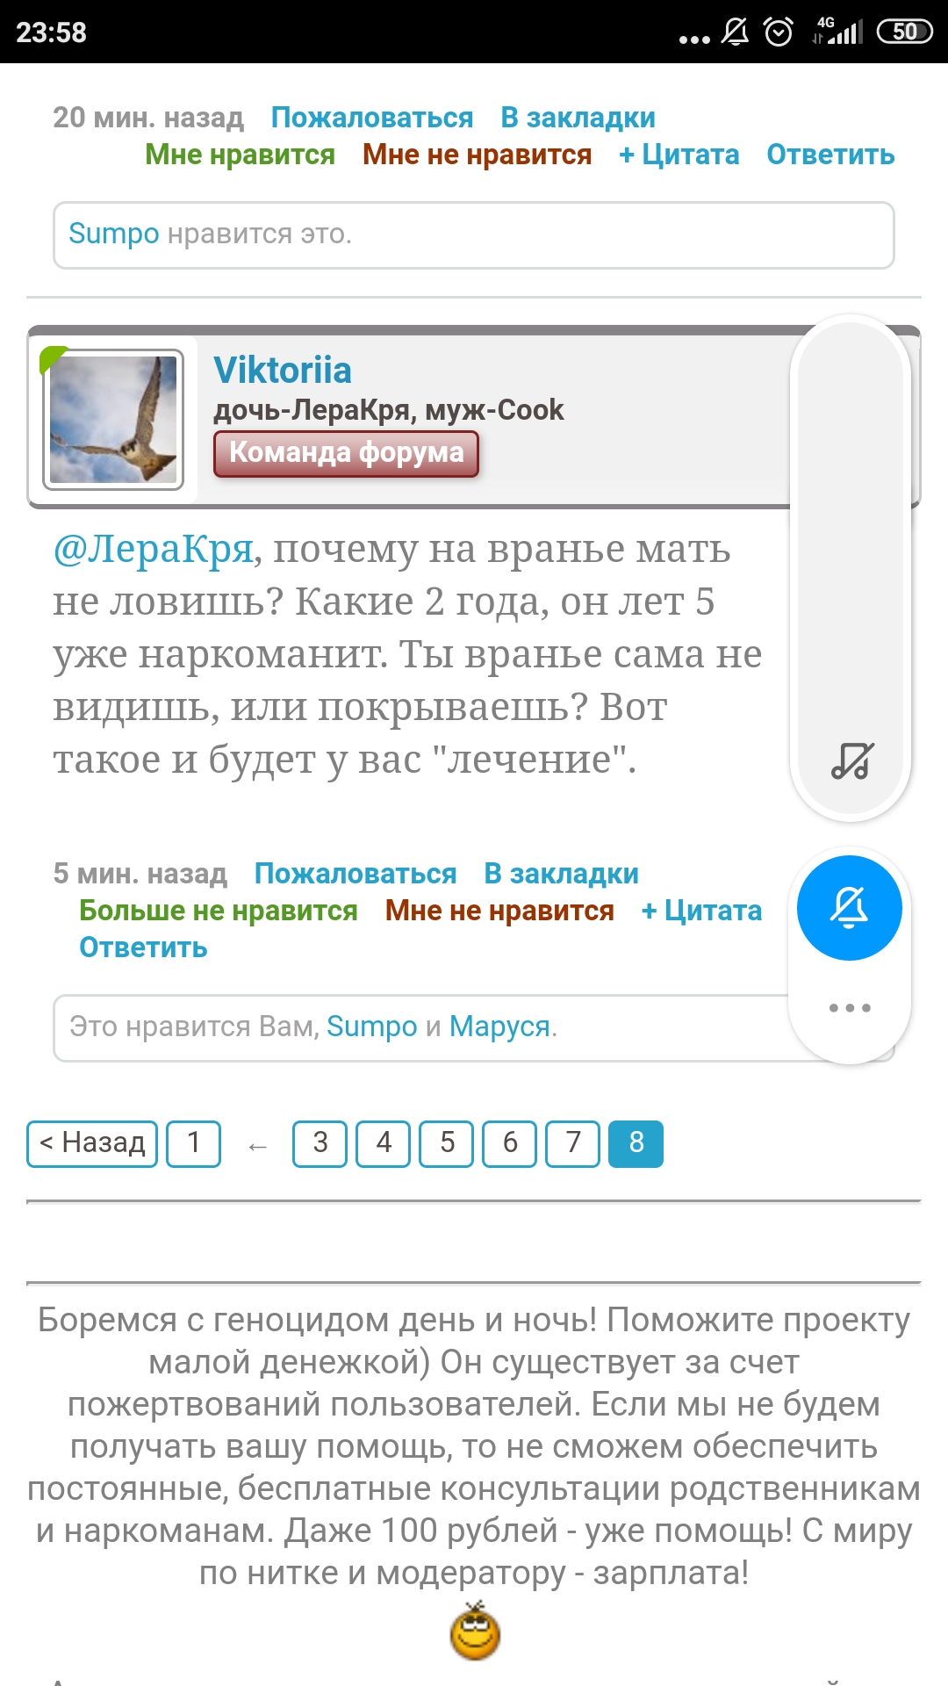Viewport: 948px width, 1686px height.
Task: Click Мне нравится on the top post
Action: tap(240, 155)
